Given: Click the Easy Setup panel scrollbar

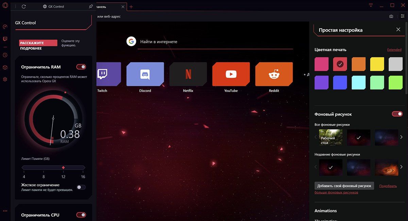Looking at the screenshot, I should [406, 58].
